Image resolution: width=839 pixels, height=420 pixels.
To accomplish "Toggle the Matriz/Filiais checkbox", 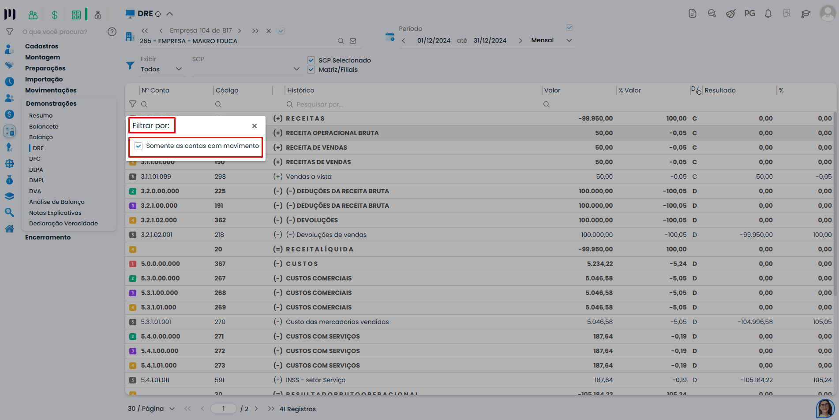I will click(311, 70).
